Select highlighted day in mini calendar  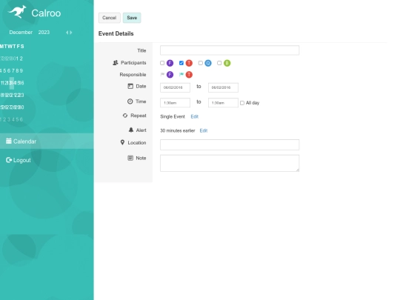tap(12, 83)
